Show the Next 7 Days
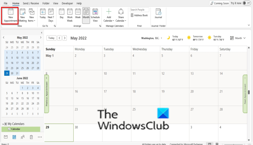Viewport: 253px width, 145px height. (51, 16)
